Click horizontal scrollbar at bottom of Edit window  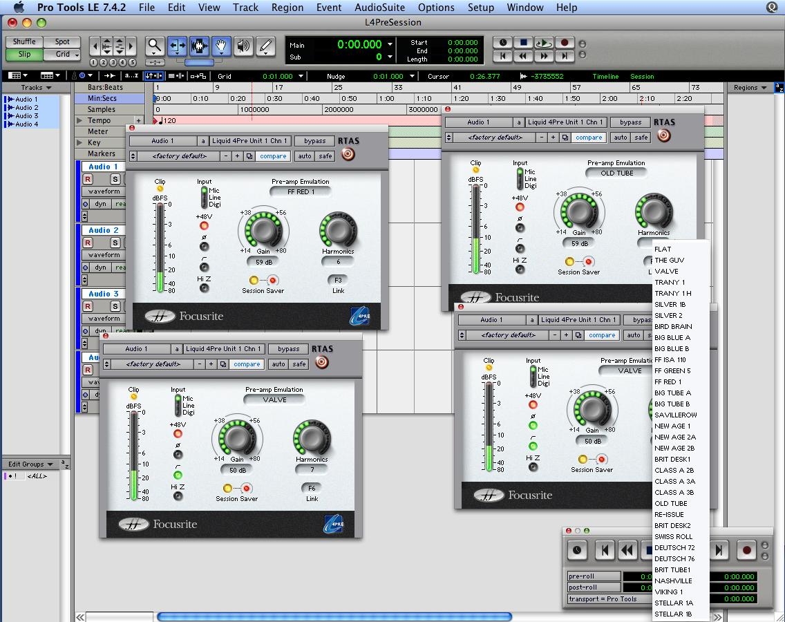tap(334, 616)
